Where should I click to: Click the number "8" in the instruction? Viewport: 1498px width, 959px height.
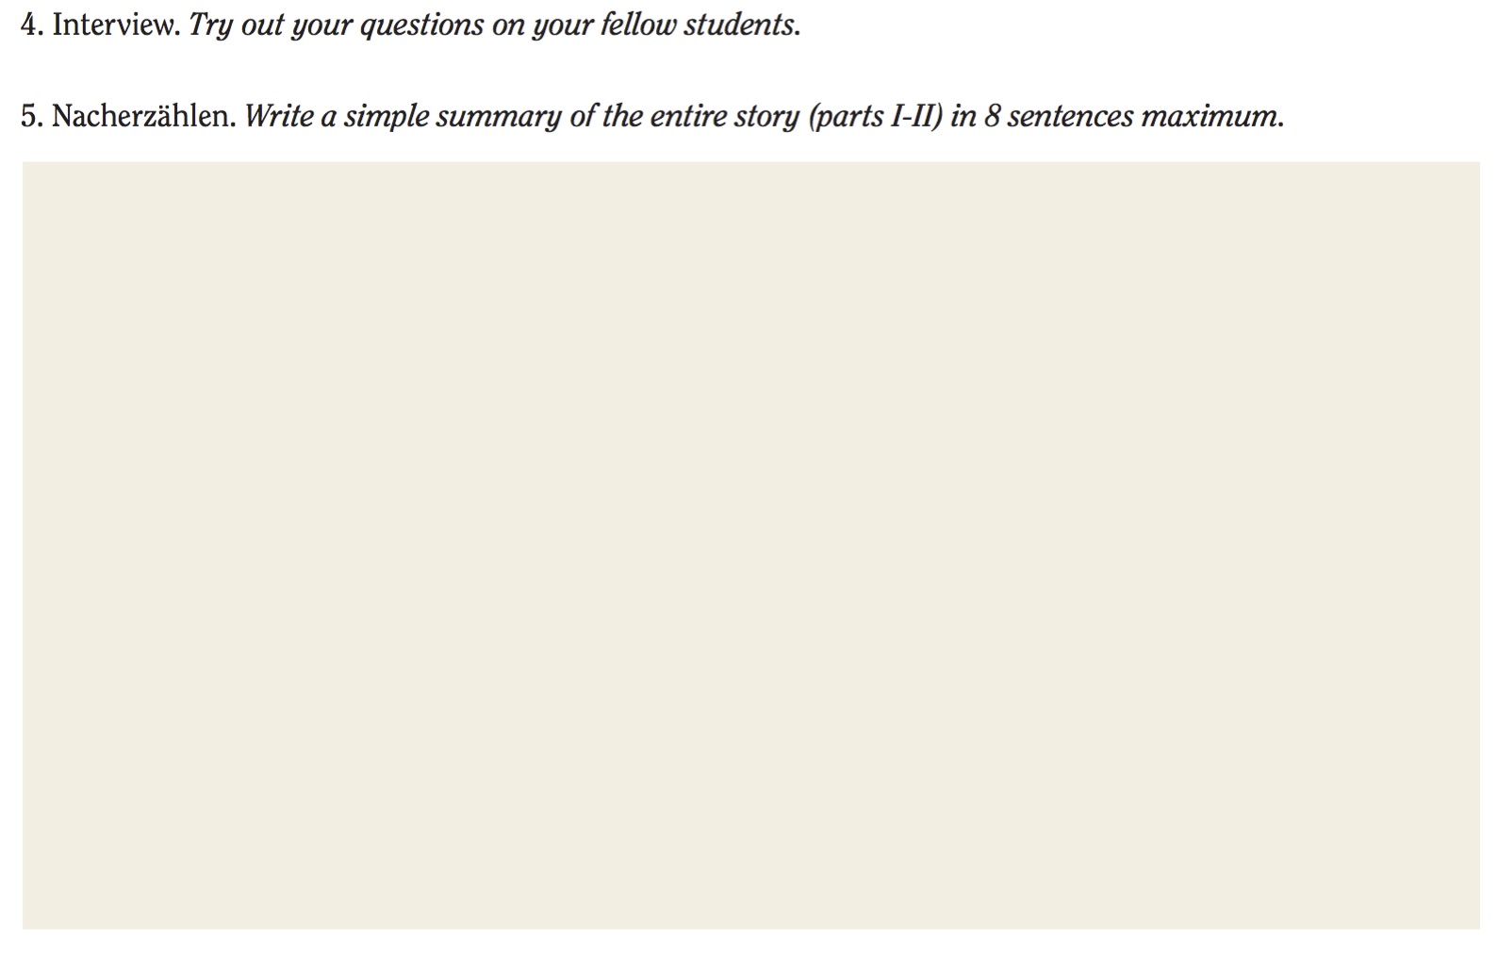tap(992, 117)
